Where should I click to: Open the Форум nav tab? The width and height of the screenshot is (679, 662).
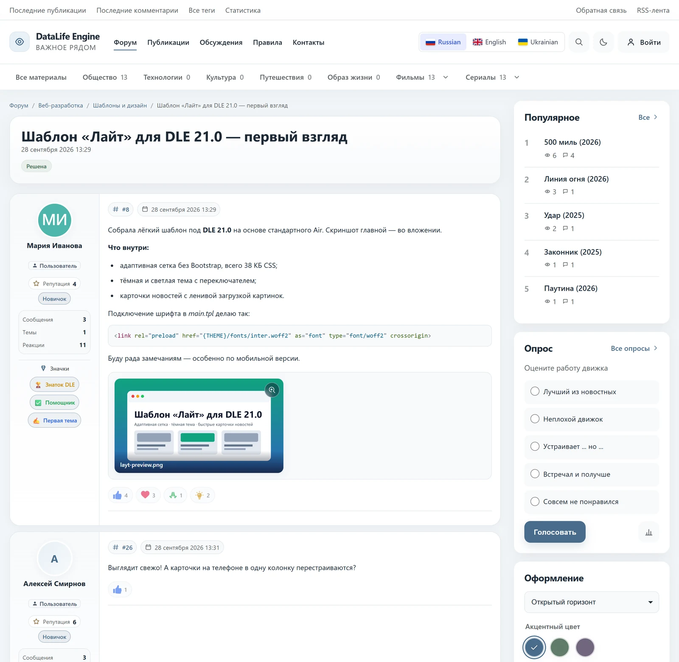click(x=125, y=42)
